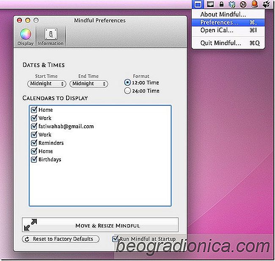Choose Open iCal... menu item

tap(228, 30)
